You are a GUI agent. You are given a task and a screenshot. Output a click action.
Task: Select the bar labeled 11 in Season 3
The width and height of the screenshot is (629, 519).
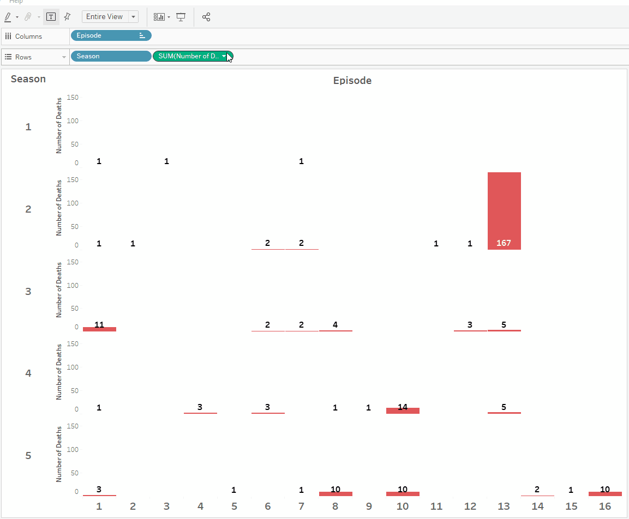[99, 329]
